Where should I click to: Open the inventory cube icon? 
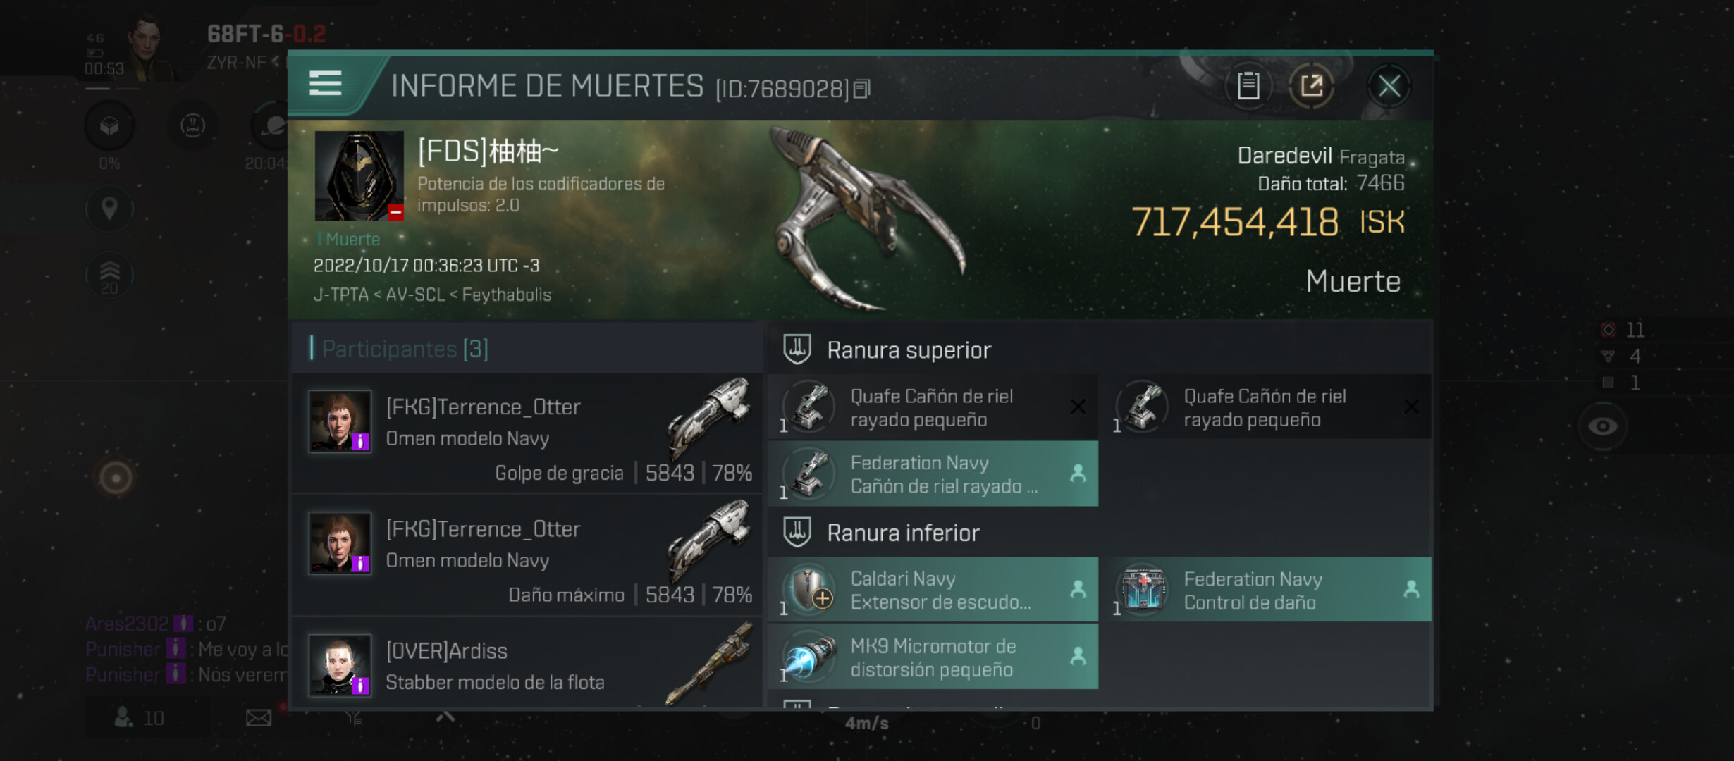tap(109, 126)
